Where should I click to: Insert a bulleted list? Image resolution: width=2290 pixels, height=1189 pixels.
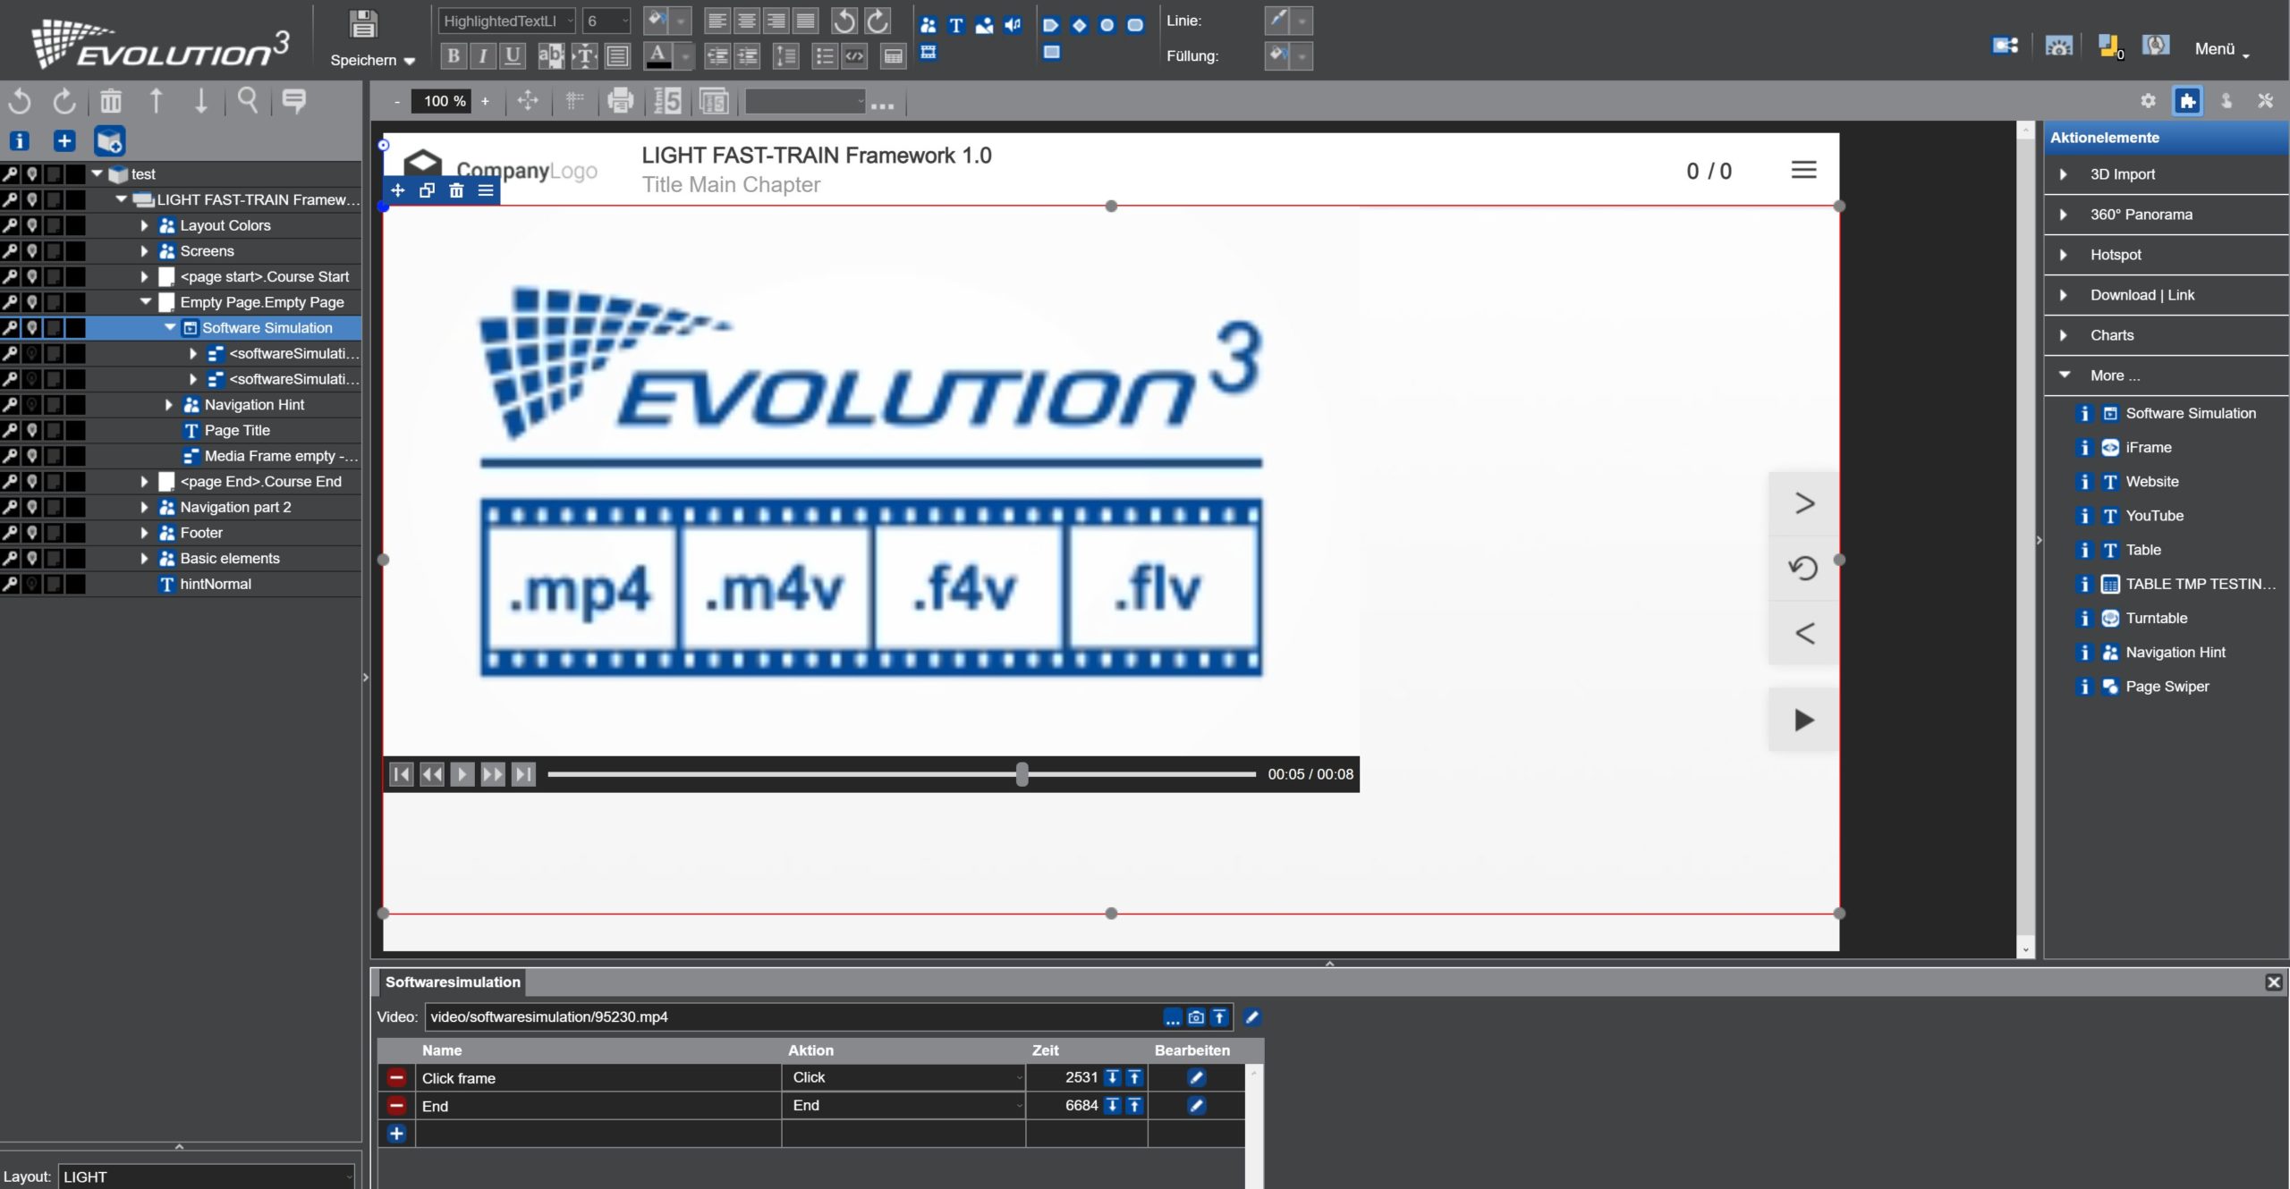point(825,56)
